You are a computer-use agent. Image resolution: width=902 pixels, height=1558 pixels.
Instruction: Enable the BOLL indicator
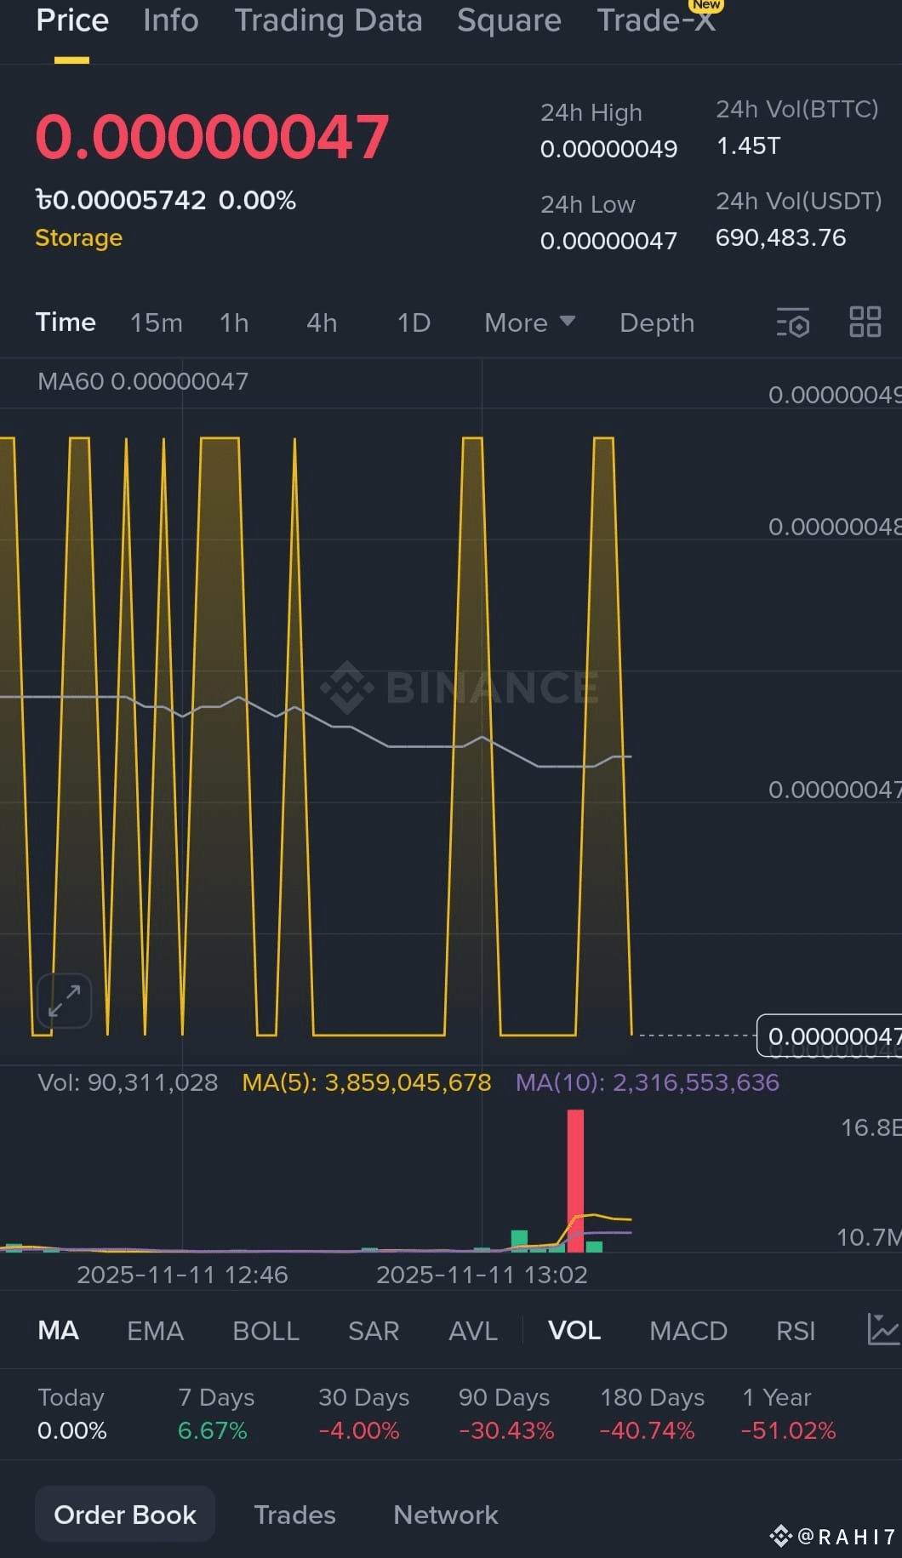265,1330
